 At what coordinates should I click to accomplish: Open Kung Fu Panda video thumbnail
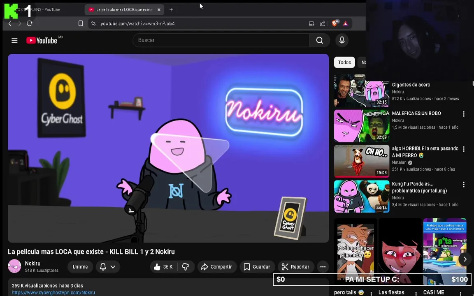(362, 197)
